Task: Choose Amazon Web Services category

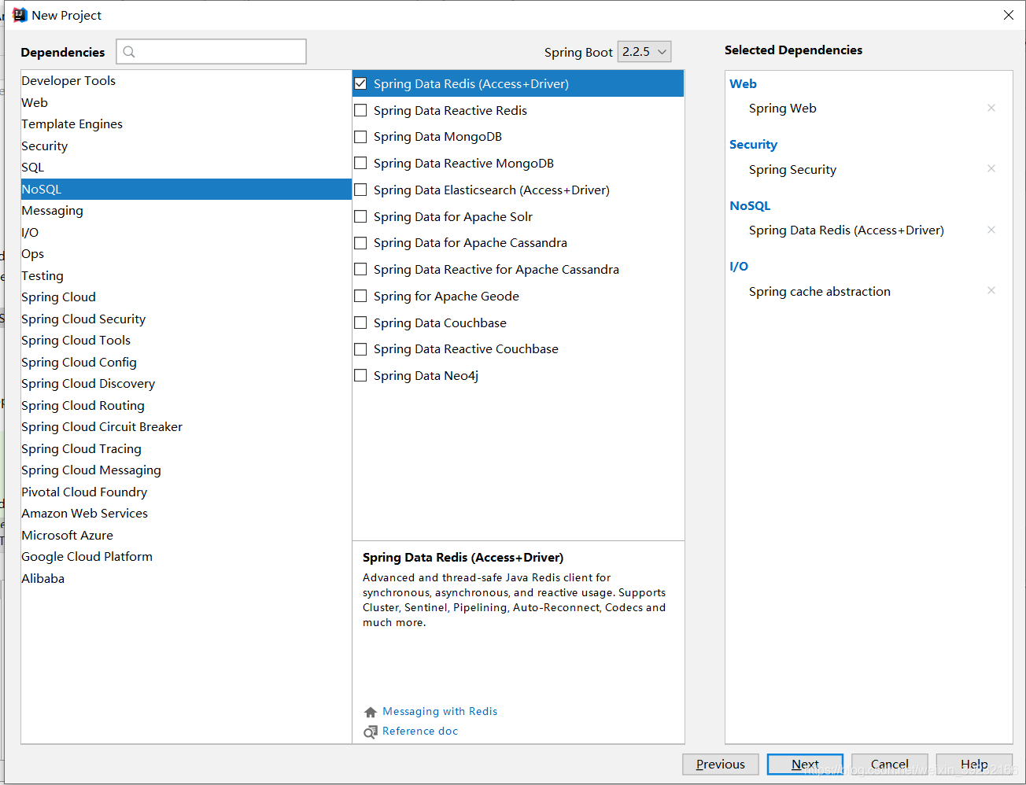Action: click(186, 513)
